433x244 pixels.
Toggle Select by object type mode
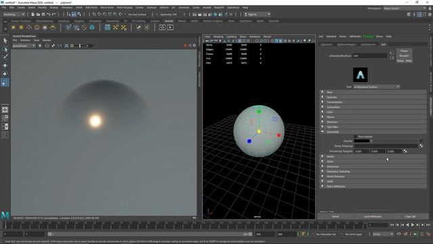[x=74, y=14]
